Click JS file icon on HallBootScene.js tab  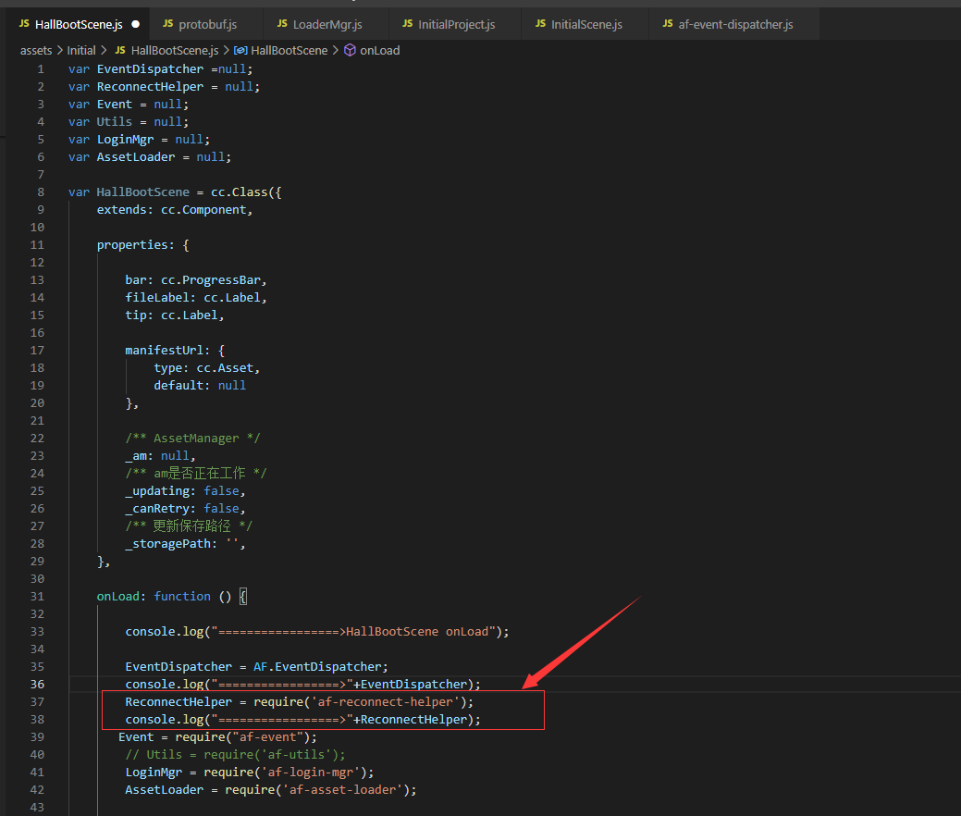(25, 23)
